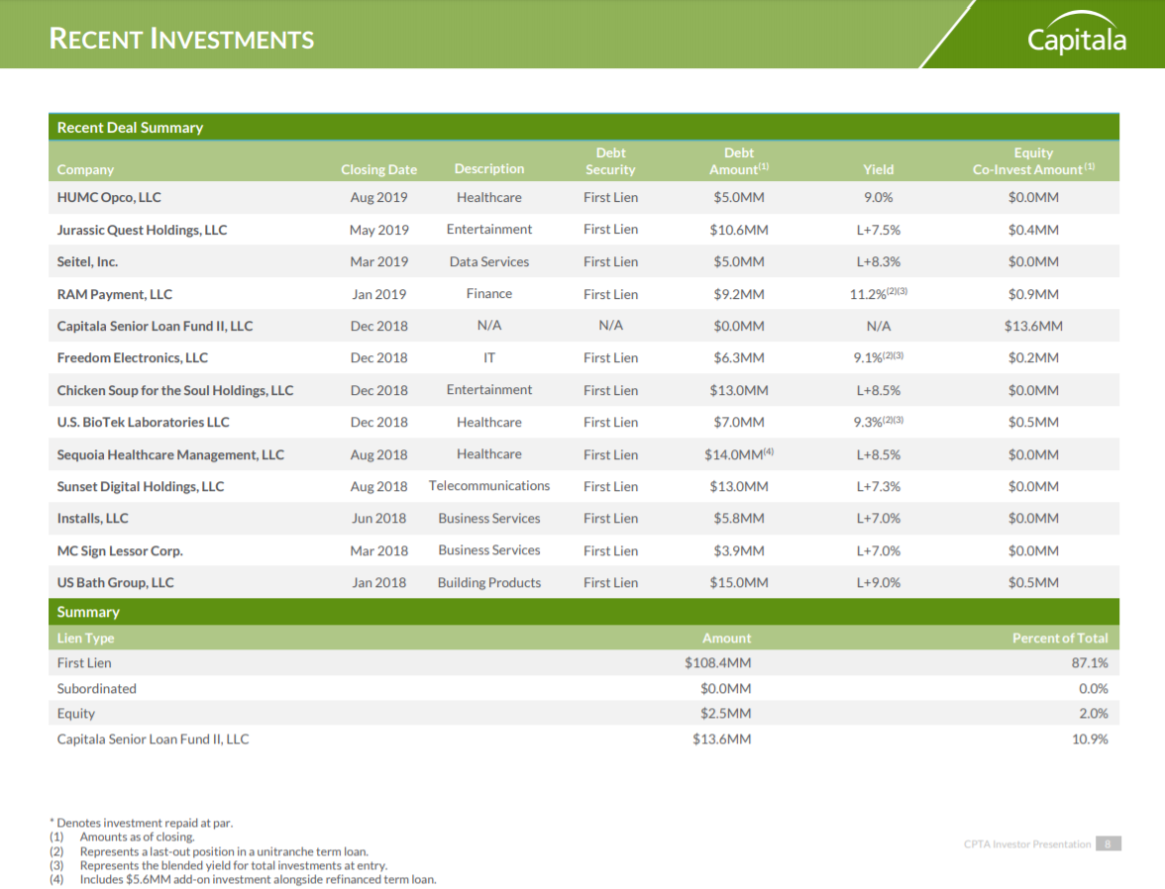
Task: Click equity co-invest '$0.2MM'
Action: tap(1033, 358)
